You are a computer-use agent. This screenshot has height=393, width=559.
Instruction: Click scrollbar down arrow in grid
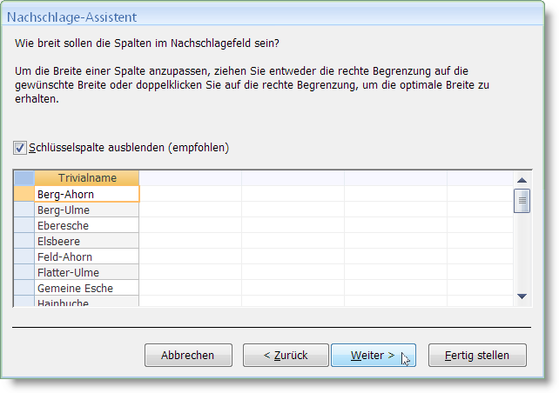pyautogui.click(x=522, y=296)
